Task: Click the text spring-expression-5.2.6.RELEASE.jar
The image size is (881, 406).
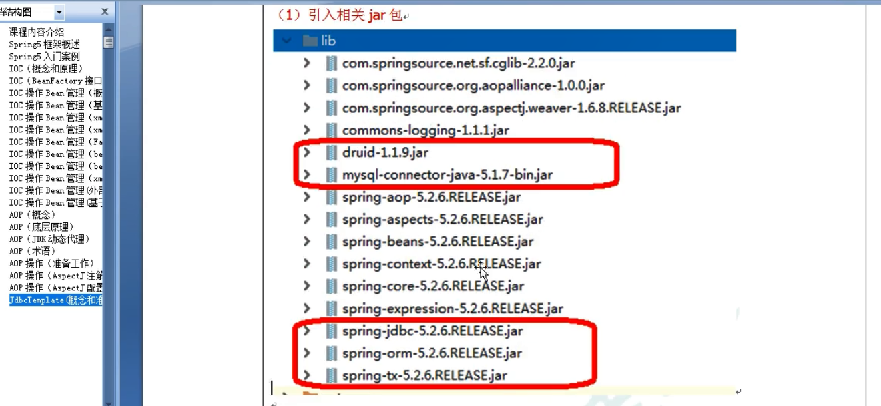Action: coord(453,309)
